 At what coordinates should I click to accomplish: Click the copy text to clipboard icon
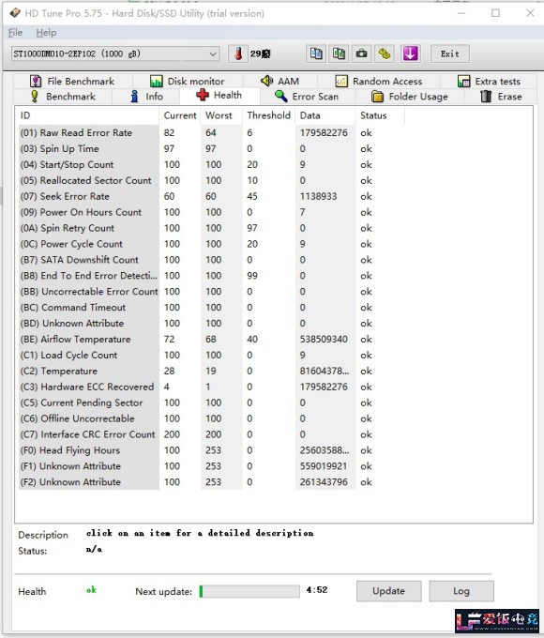coord(316,53)
